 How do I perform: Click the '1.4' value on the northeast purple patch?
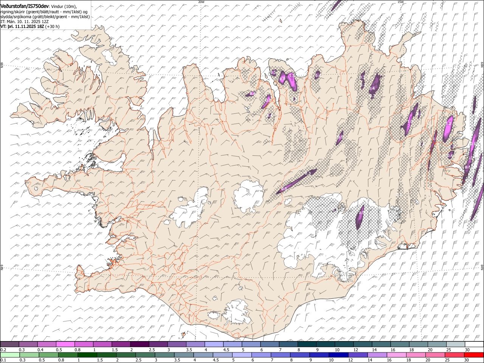tap(372, 88)
